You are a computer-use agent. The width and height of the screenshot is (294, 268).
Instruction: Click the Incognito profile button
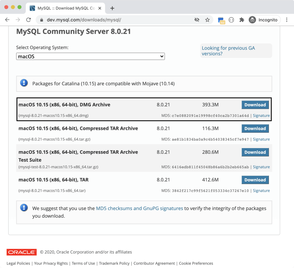pyautogui.click(x=264, y=20)
